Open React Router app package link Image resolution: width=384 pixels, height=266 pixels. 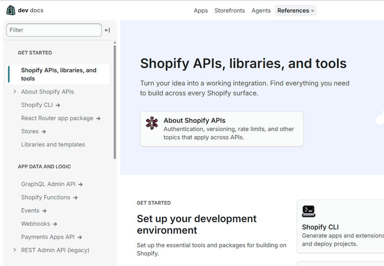[x=57, y=118]
